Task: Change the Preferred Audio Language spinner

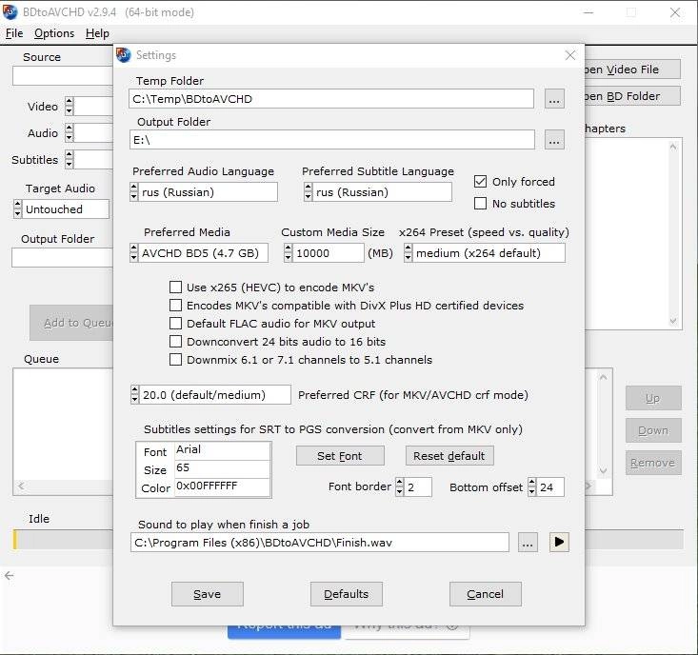Action: (134, 192)
